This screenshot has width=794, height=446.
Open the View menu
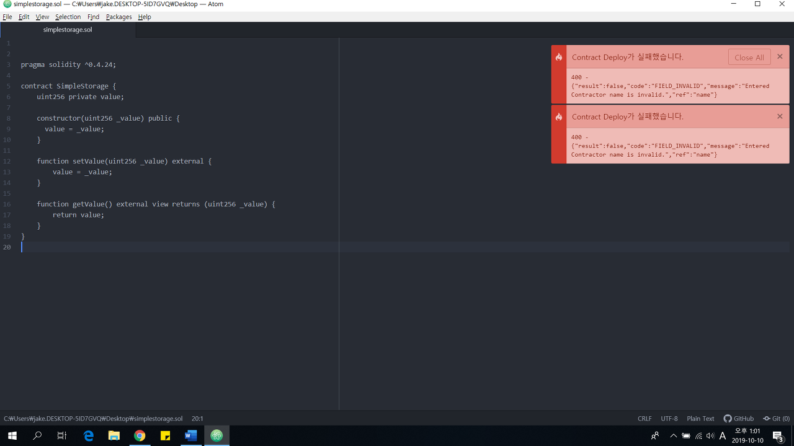click(x=42, y=17)
